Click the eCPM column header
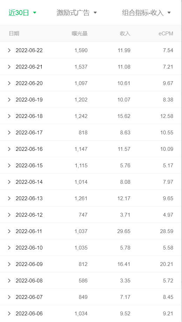 166,34
